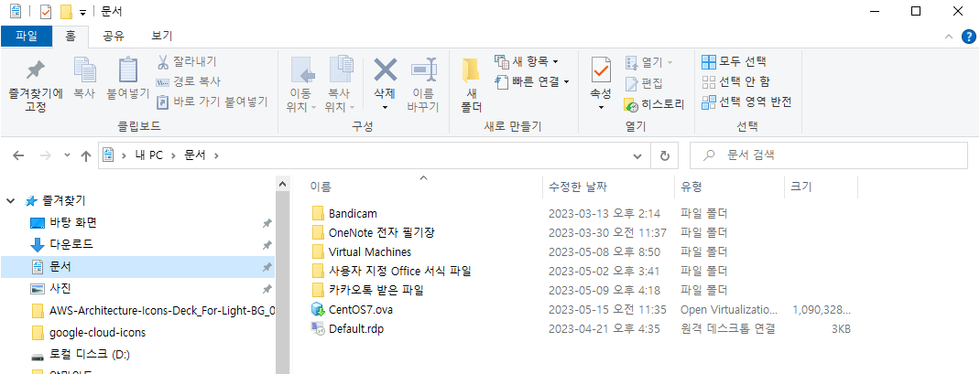Unpin 문서 using its pin icon in sidebar
Screen dimensions: 980x374
click(267, 267)
